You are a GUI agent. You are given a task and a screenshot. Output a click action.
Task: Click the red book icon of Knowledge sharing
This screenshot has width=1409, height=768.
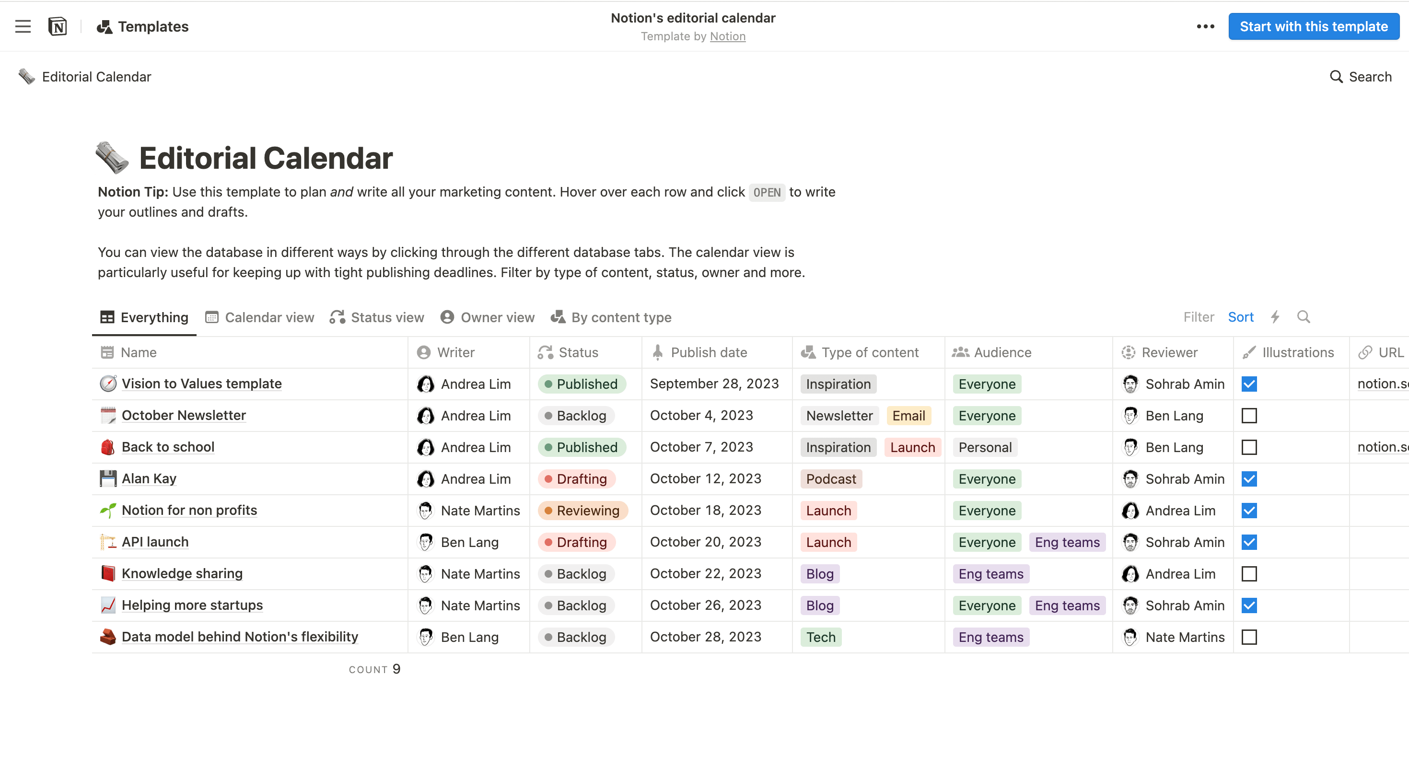click(x=108, y=574)
